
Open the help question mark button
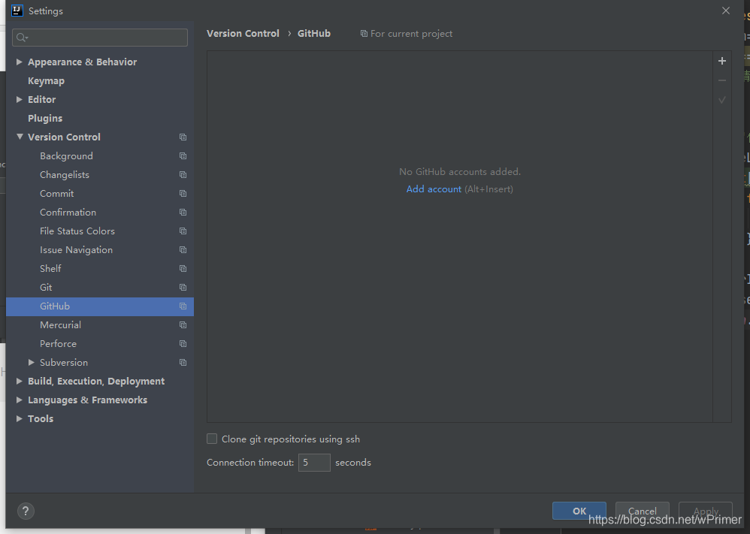point(26,511)
